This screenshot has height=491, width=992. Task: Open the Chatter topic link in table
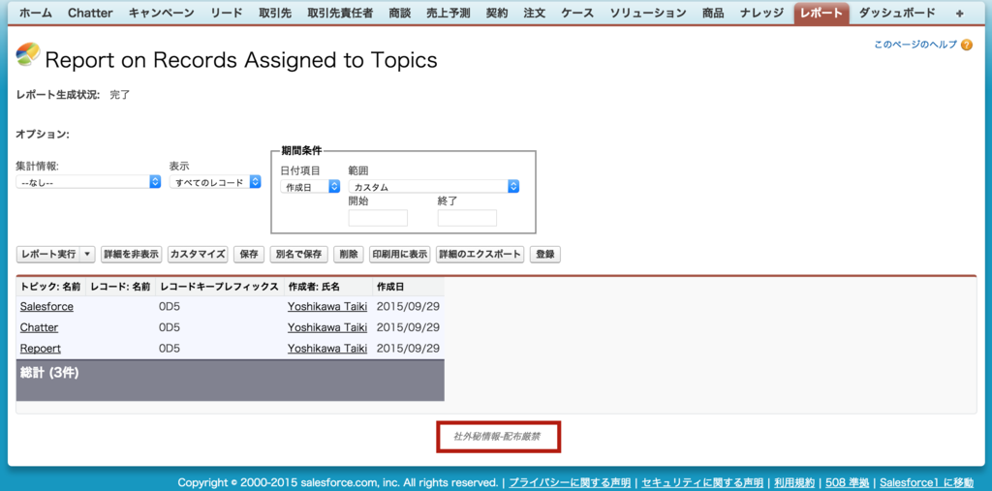click(39, 327)
